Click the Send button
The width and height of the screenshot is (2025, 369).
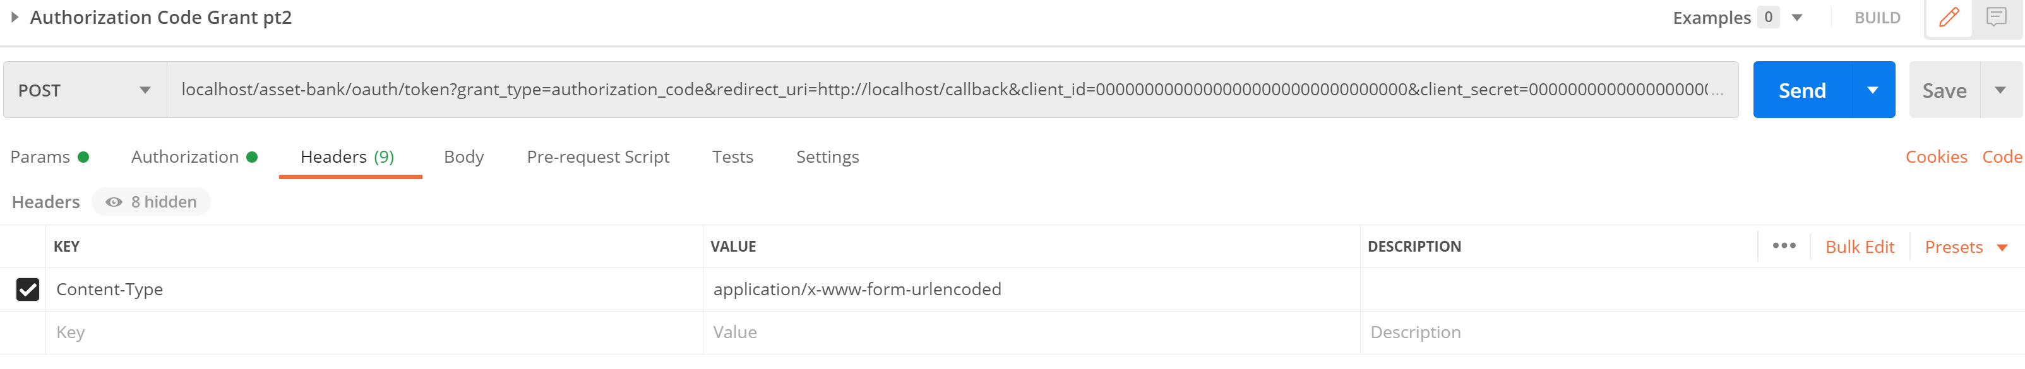pos(1803,90)
